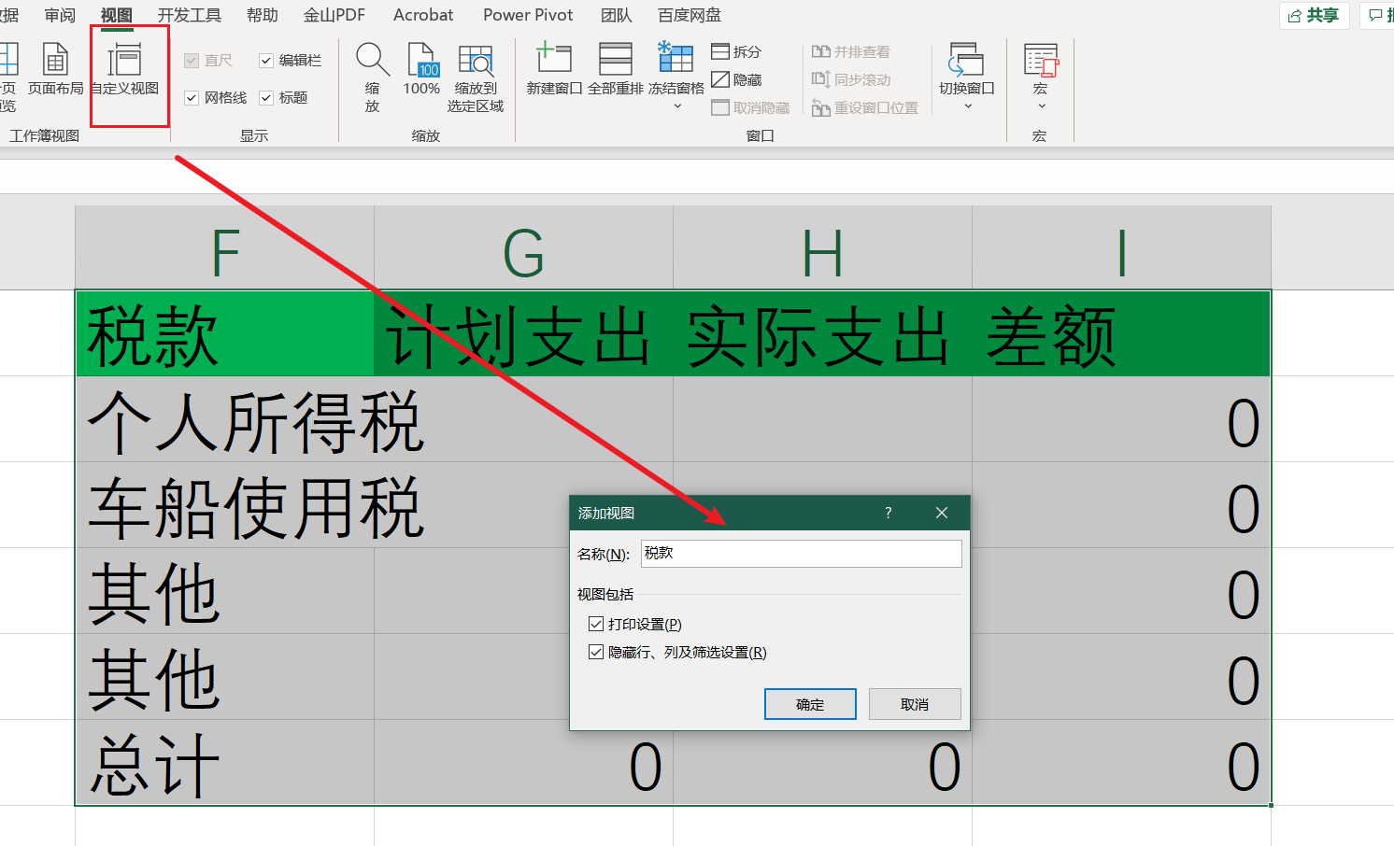Toggle the Gridlines (网格线) checkbox
Viewport: 1394px width, 846px height.
[x=192, y=97]
